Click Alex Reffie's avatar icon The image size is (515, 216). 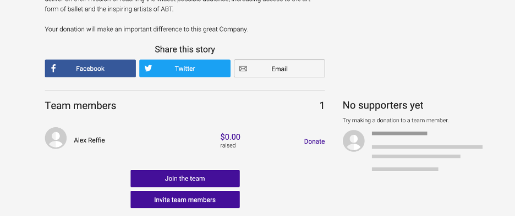(56, 138)
